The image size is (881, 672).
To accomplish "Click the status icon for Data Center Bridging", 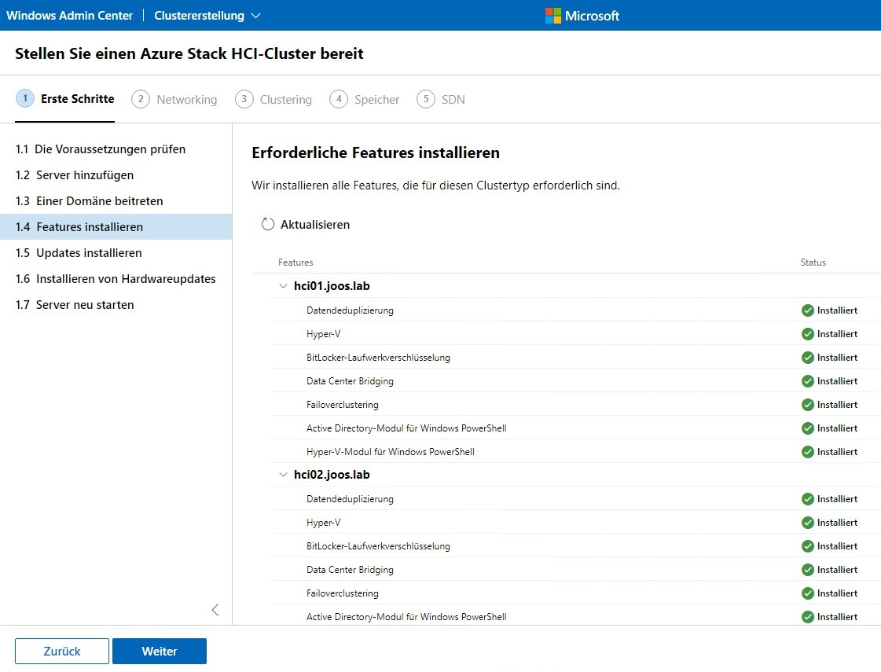I will click(x=807, y=380).
